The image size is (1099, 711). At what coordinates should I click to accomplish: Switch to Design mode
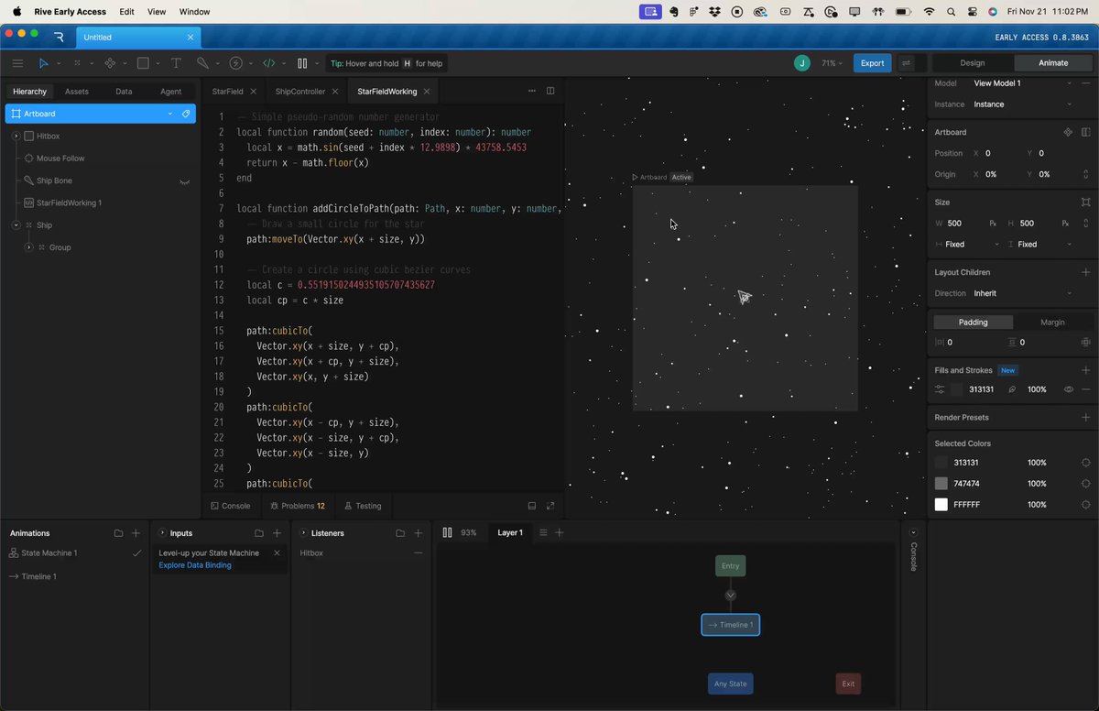(973, 63)
